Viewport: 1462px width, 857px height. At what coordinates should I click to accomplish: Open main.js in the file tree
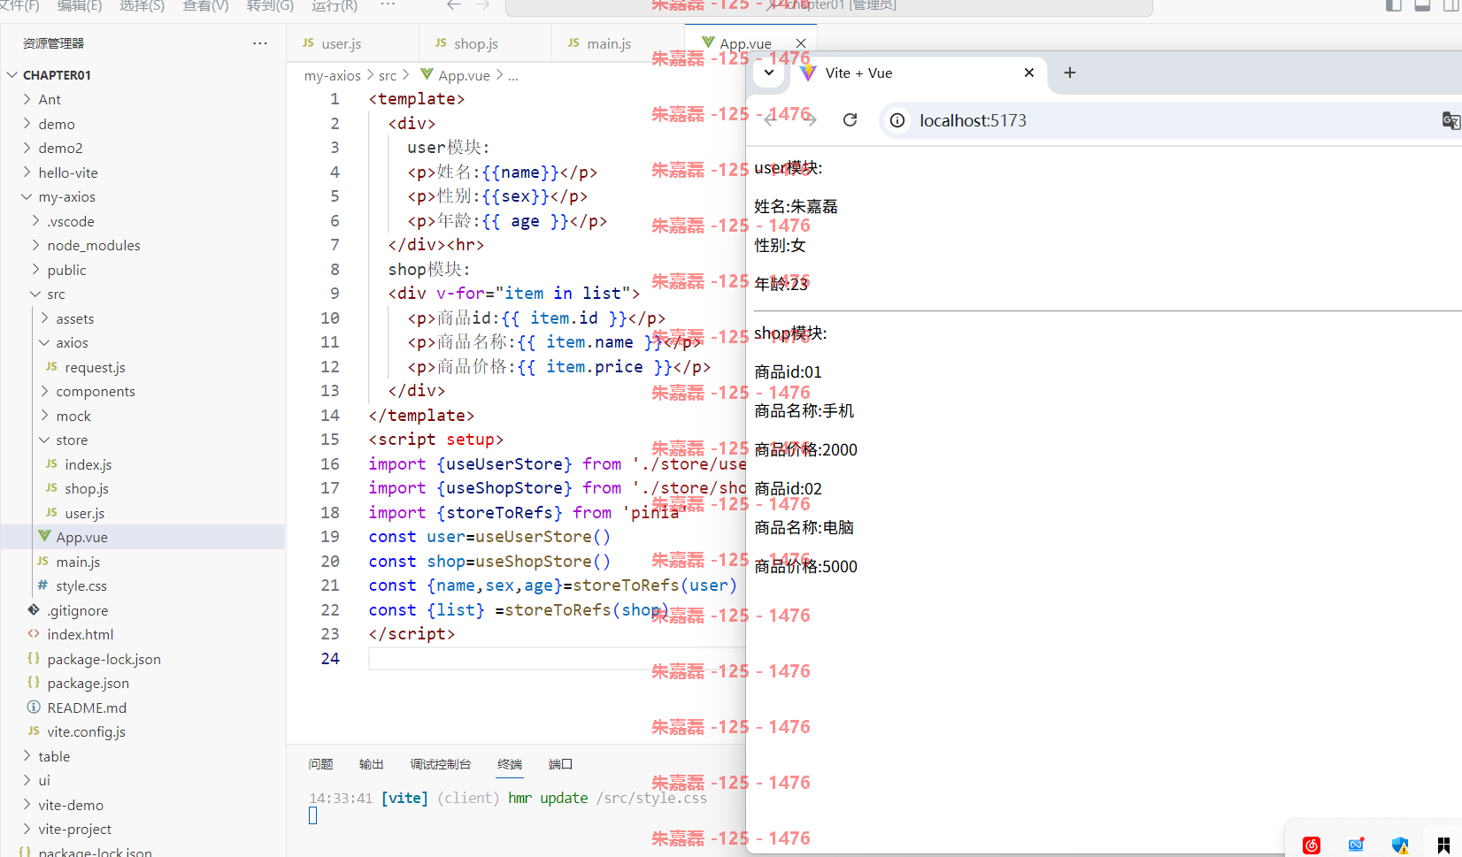tap(78, 562)
